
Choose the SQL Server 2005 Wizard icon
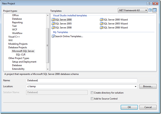click(x=101, y=24)
